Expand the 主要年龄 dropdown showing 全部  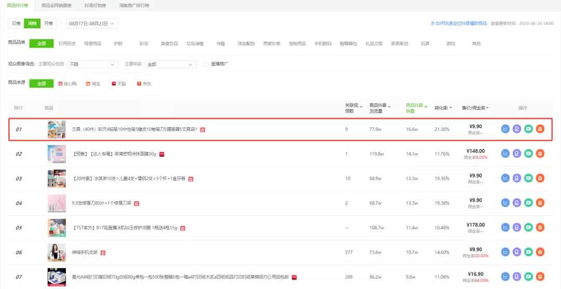coord(170,64)
